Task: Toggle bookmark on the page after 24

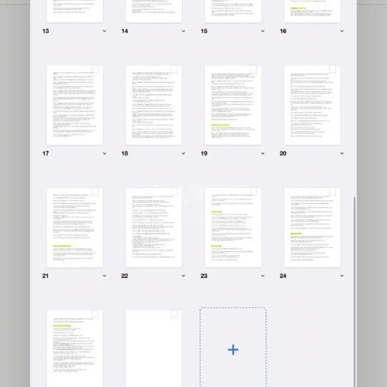Action: coord(95,314)
